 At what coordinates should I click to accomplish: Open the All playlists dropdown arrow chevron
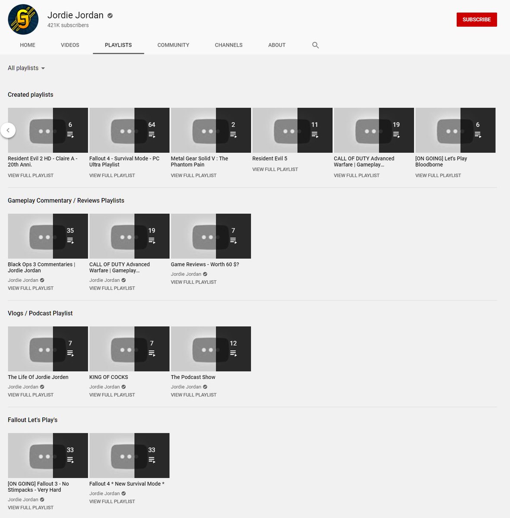(x=43, y=68)
